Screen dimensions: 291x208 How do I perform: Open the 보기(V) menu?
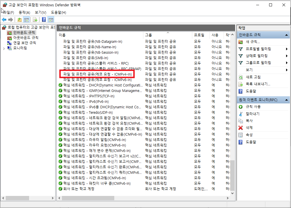coord(41,13)
